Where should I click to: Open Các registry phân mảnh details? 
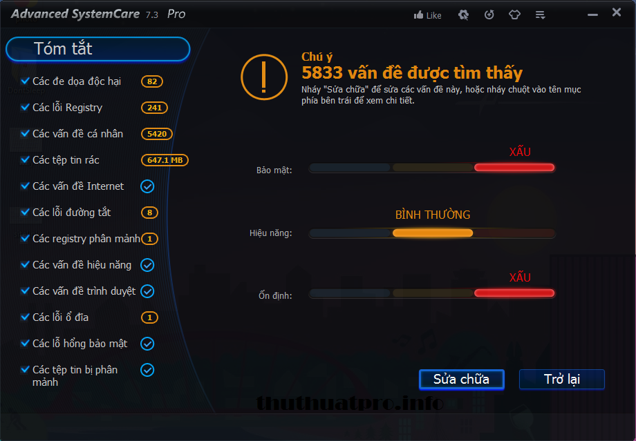86,239
